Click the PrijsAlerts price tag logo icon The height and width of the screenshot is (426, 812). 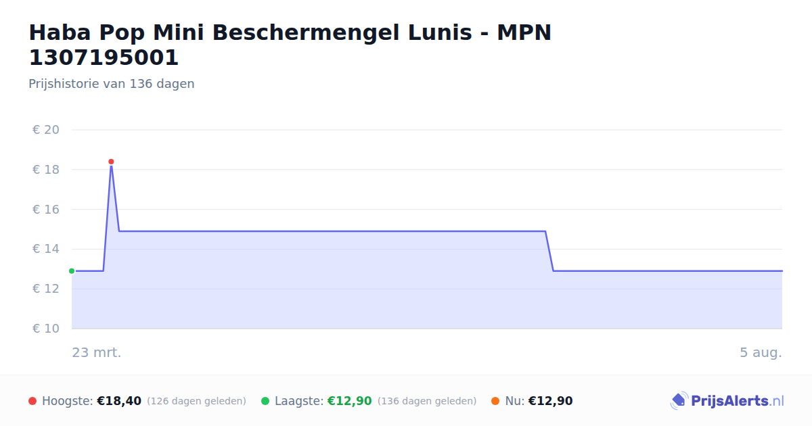tap(679, 401)
